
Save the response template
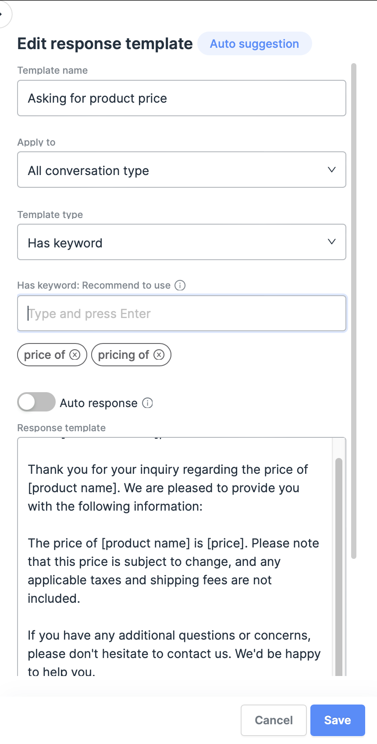click(337, 720)
